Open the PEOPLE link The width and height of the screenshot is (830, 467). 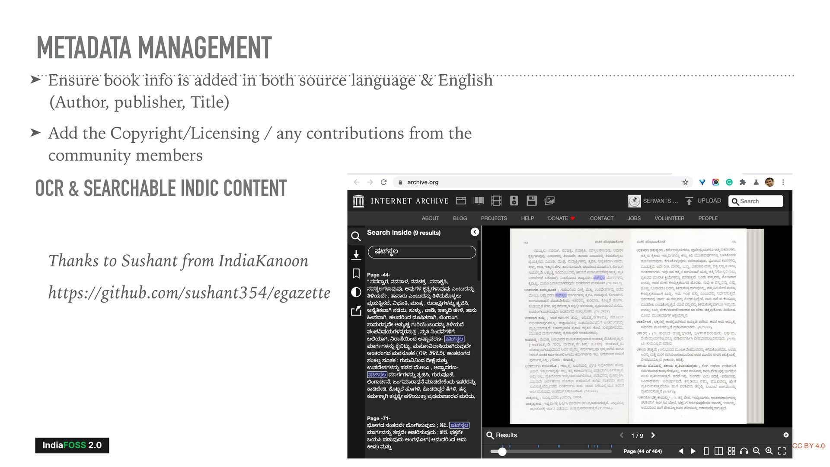[708, 218]
